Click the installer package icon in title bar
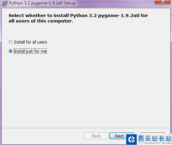 4,3
